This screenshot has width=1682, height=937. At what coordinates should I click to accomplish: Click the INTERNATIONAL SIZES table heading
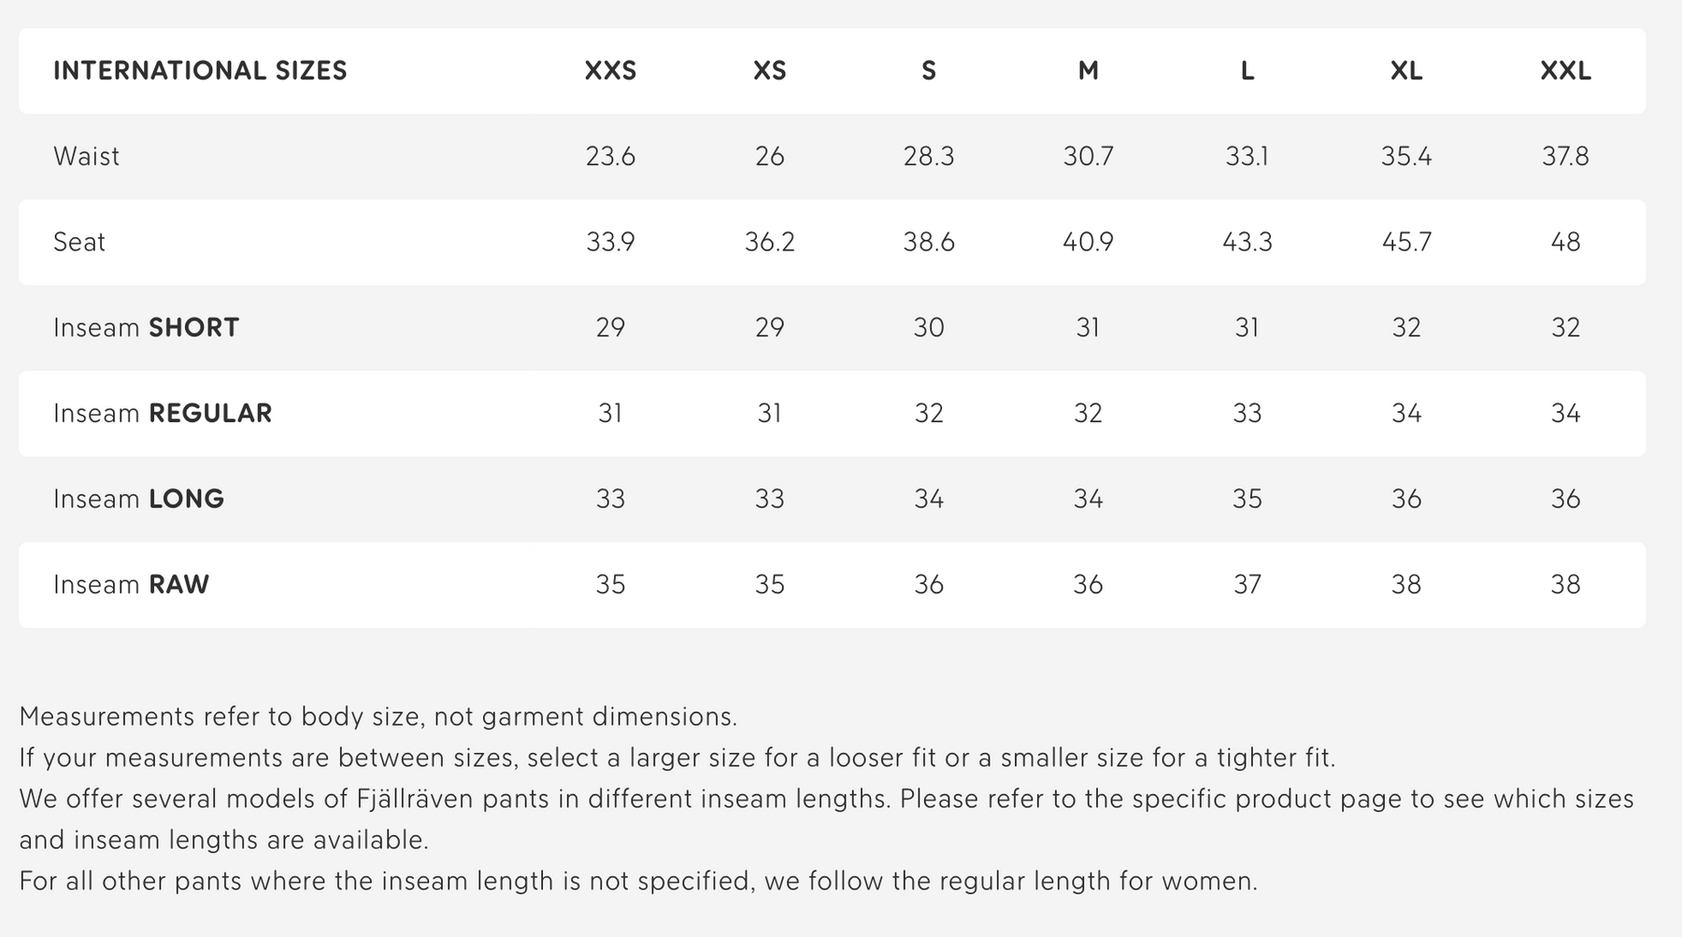point(200,71)
